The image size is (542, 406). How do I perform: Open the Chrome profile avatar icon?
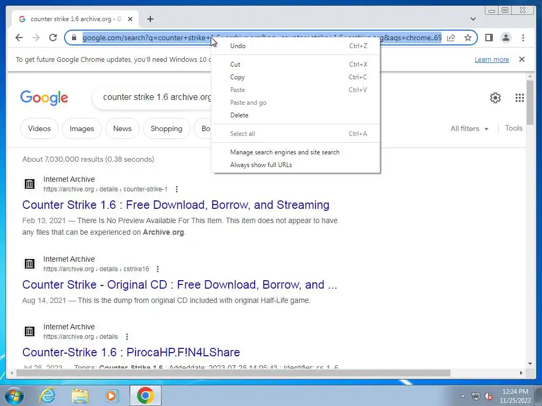pyautogui.click(x=505, y=38)
